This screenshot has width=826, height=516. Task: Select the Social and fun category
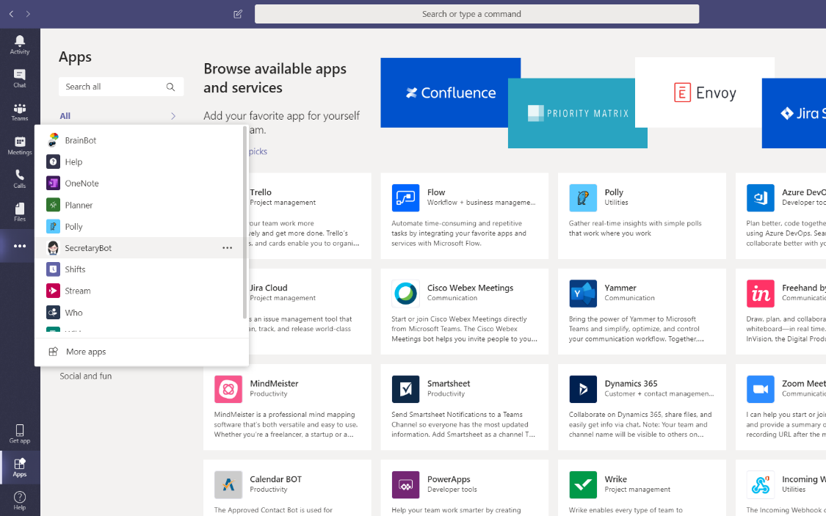[86, 376]
